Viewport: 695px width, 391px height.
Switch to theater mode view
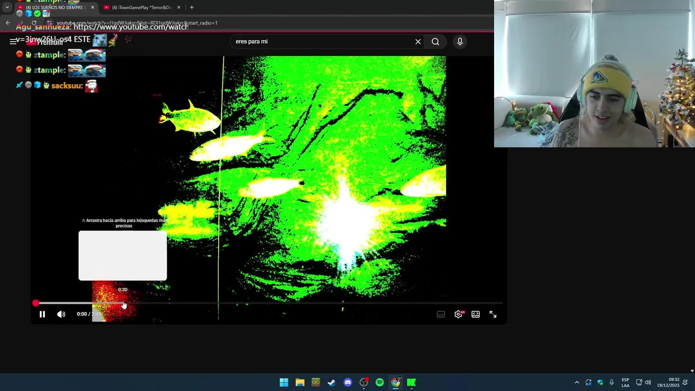point(476,314)
